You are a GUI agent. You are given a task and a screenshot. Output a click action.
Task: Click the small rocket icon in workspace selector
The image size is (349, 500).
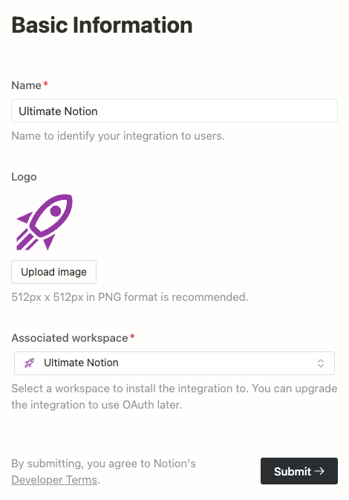[29, 363]
